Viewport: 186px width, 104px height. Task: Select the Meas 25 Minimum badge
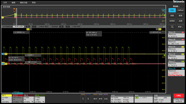(x=176, y=49)
